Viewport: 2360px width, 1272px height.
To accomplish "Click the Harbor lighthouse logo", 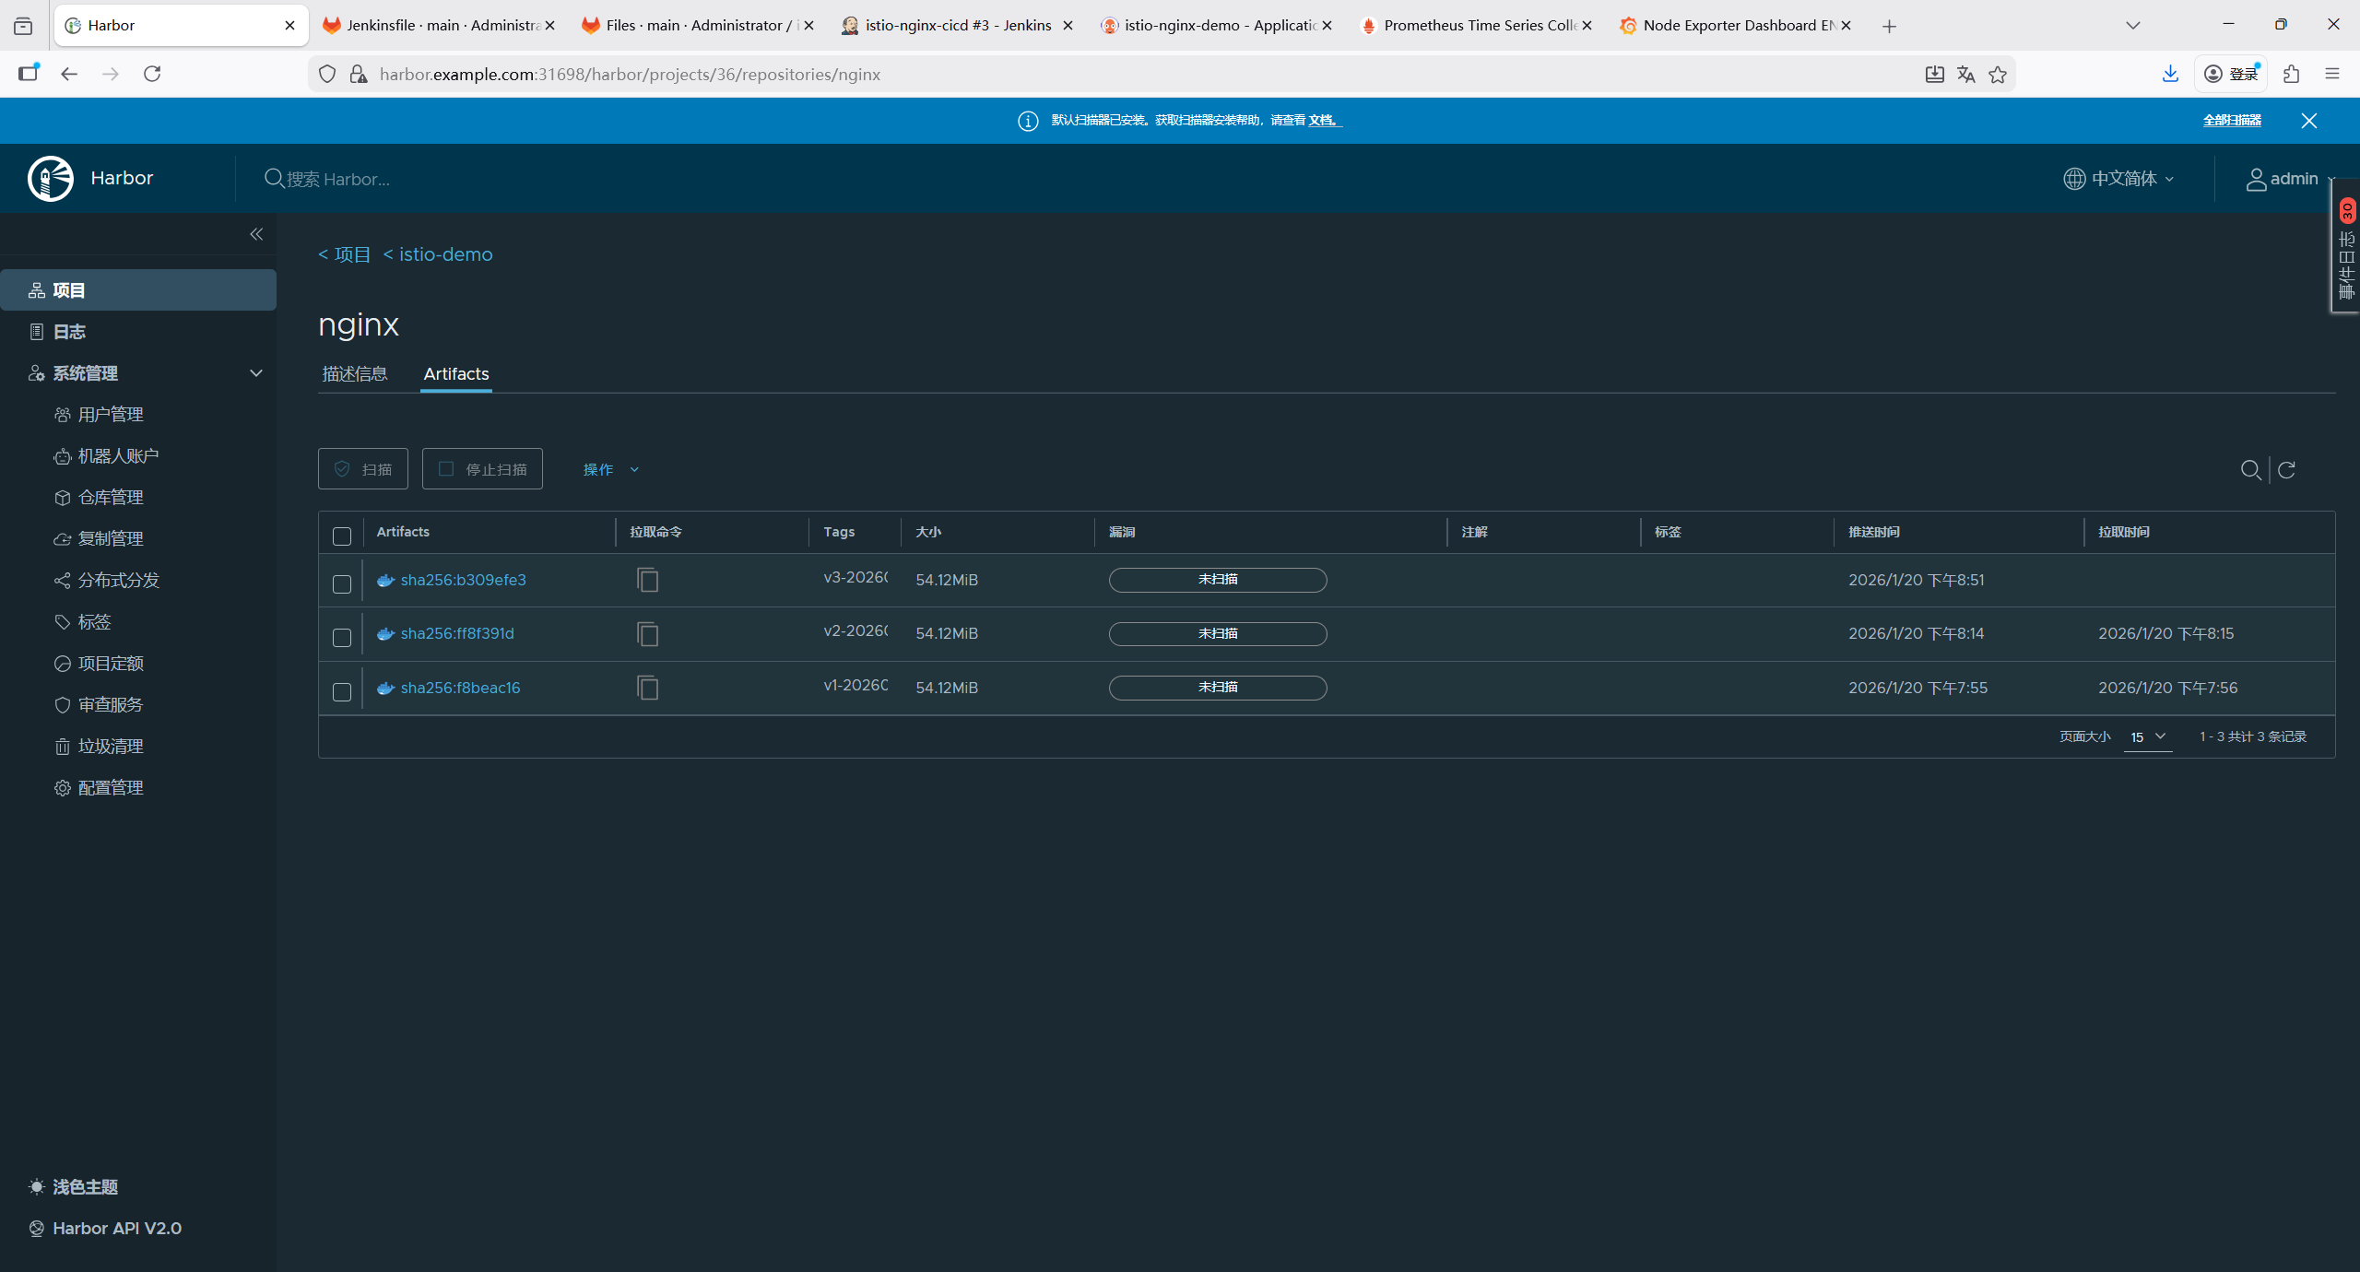I will coord(51,178).
